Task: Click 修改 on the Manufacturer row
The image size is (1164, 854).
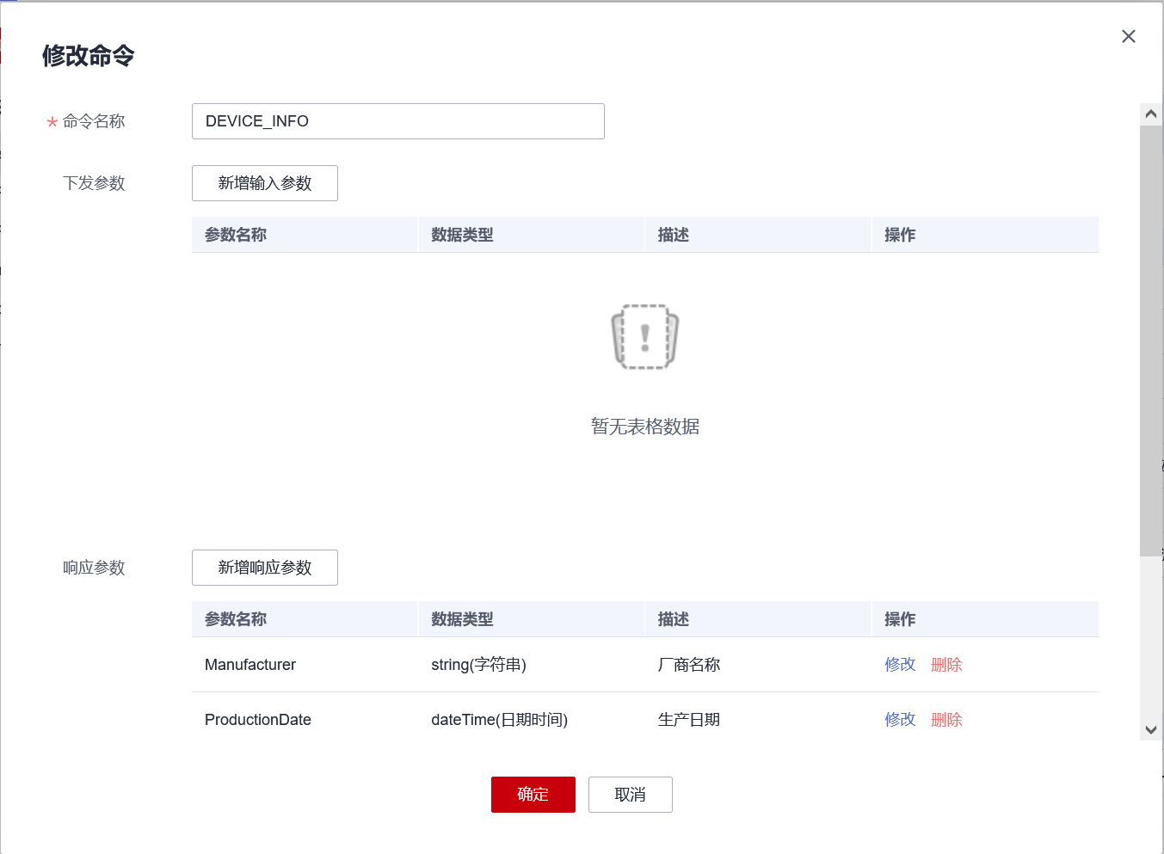Action: 899,664
